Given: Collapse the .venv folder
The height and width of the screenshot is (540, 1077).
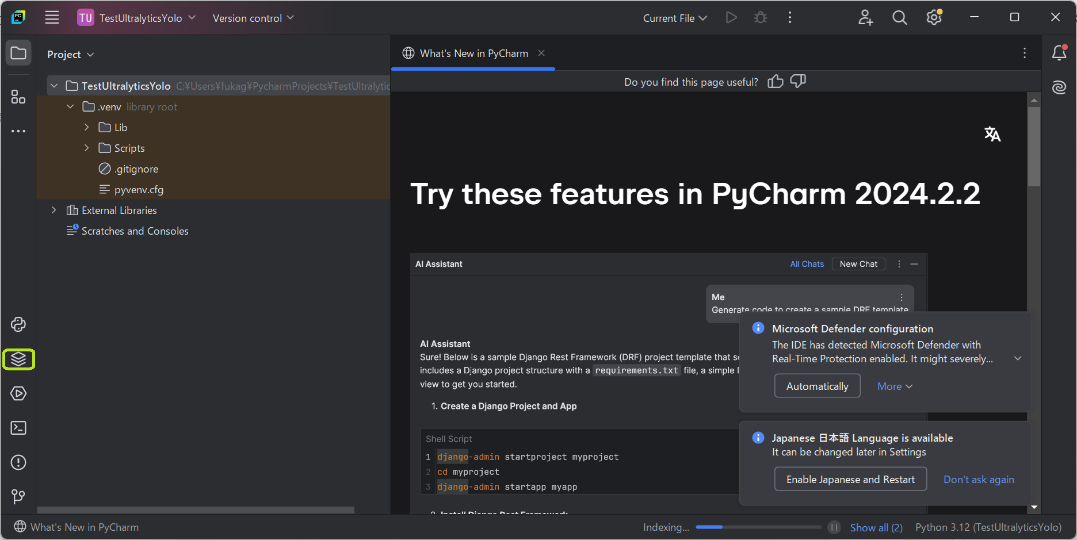Looking at the screenshot, I should [x=70, y=106].
